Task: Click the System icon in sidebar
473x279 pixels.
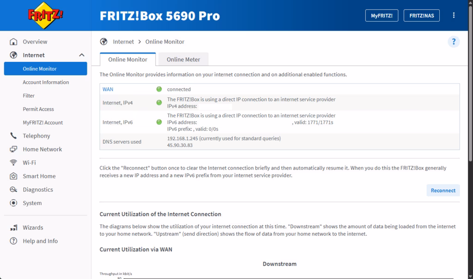Action: [13, 203]
